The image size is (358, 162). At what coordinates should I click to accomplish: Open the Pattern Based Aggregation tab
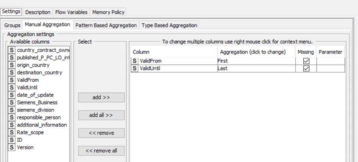click(x=106, y=25)
